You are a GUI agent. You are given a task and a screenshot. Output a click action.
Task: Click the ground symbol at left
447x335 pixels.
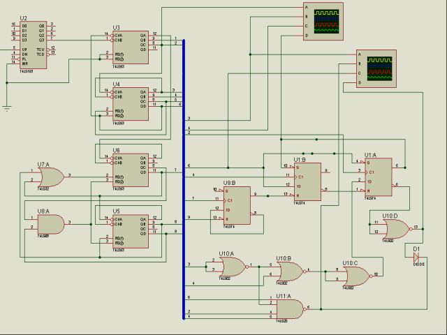pos(7,107)
